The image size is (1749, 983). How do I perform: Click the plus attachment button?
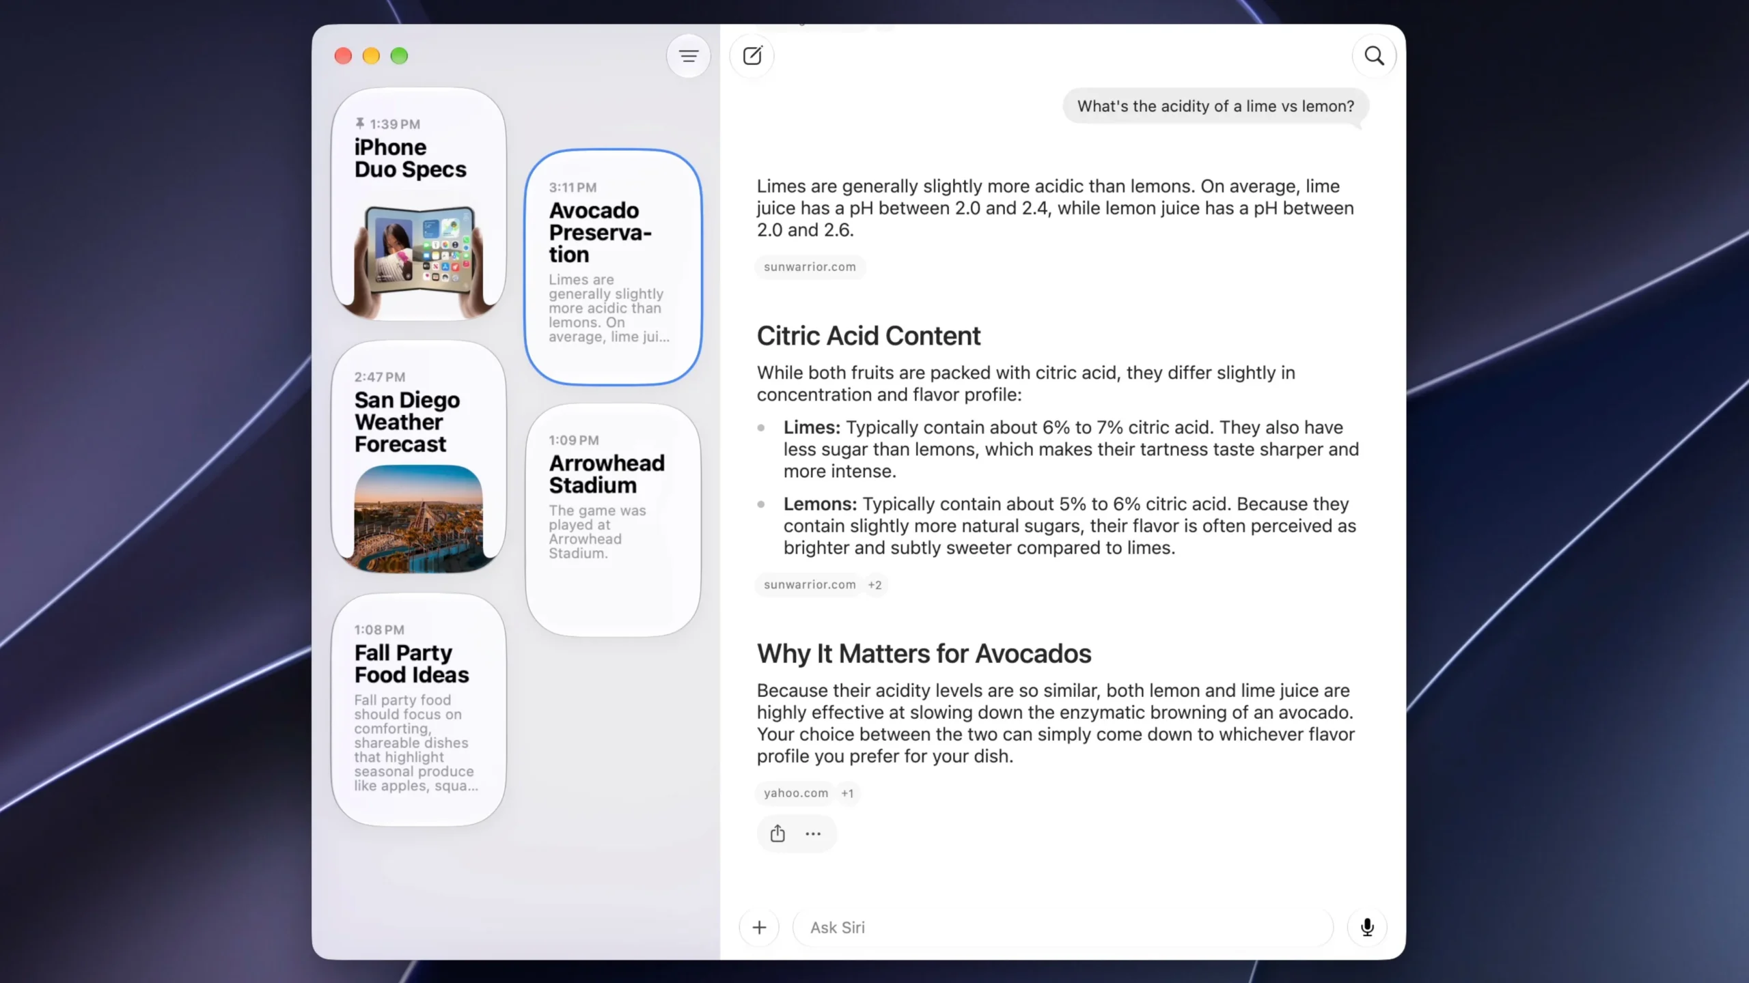click(x=759, y=927)
